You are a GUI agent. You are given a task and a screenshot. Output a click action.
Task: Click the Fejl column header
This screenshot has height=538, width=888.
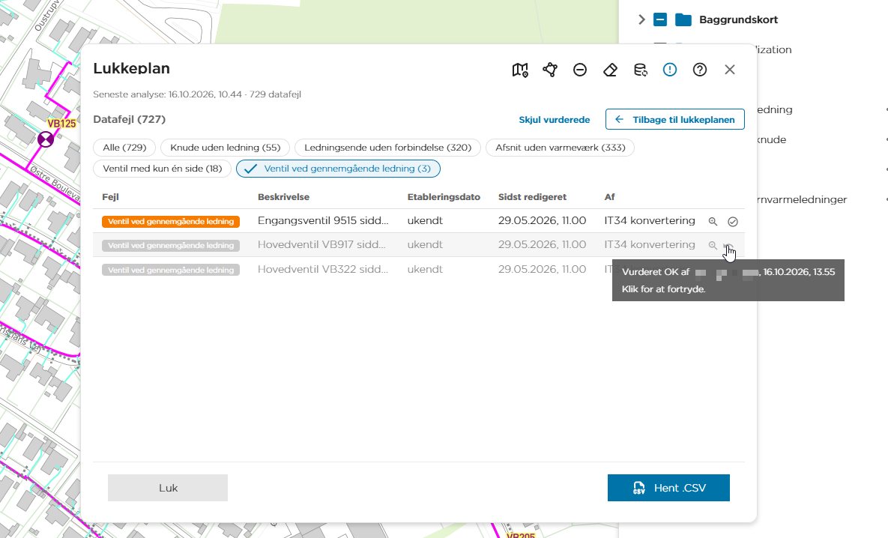click(110, 197)
